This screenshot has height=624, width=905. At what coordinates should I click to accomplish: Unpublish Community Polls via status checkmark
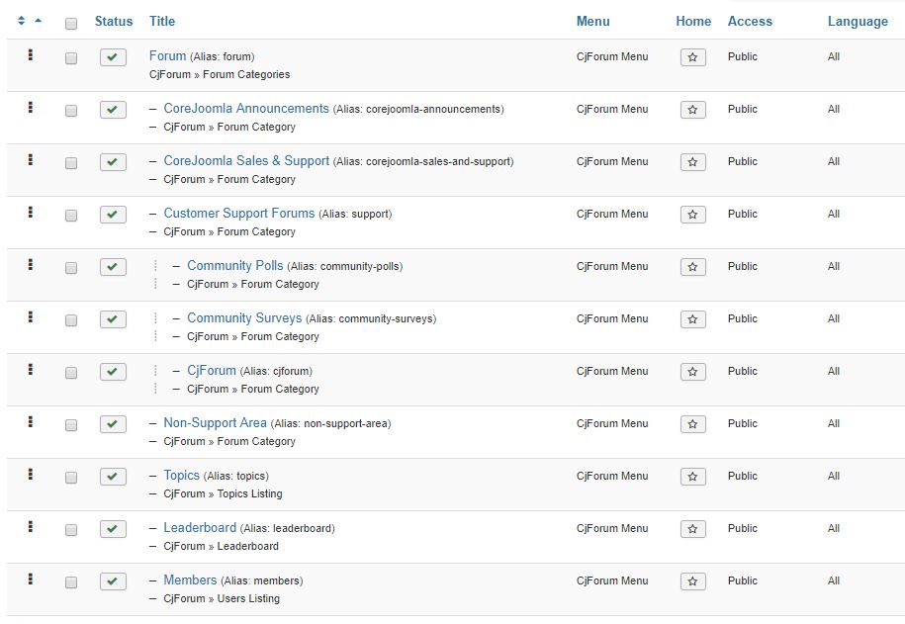point(114,267)
